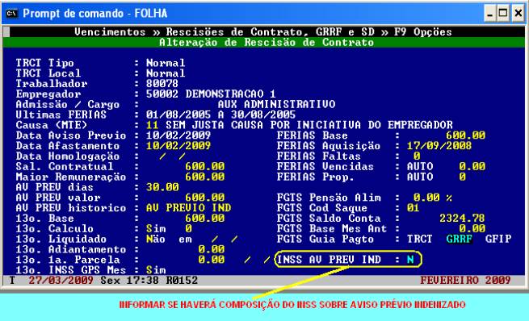This screenshot has width=529, height=321.
Task: Click the FERIAS Base value 600.00
Action: [x=465, y=135]
